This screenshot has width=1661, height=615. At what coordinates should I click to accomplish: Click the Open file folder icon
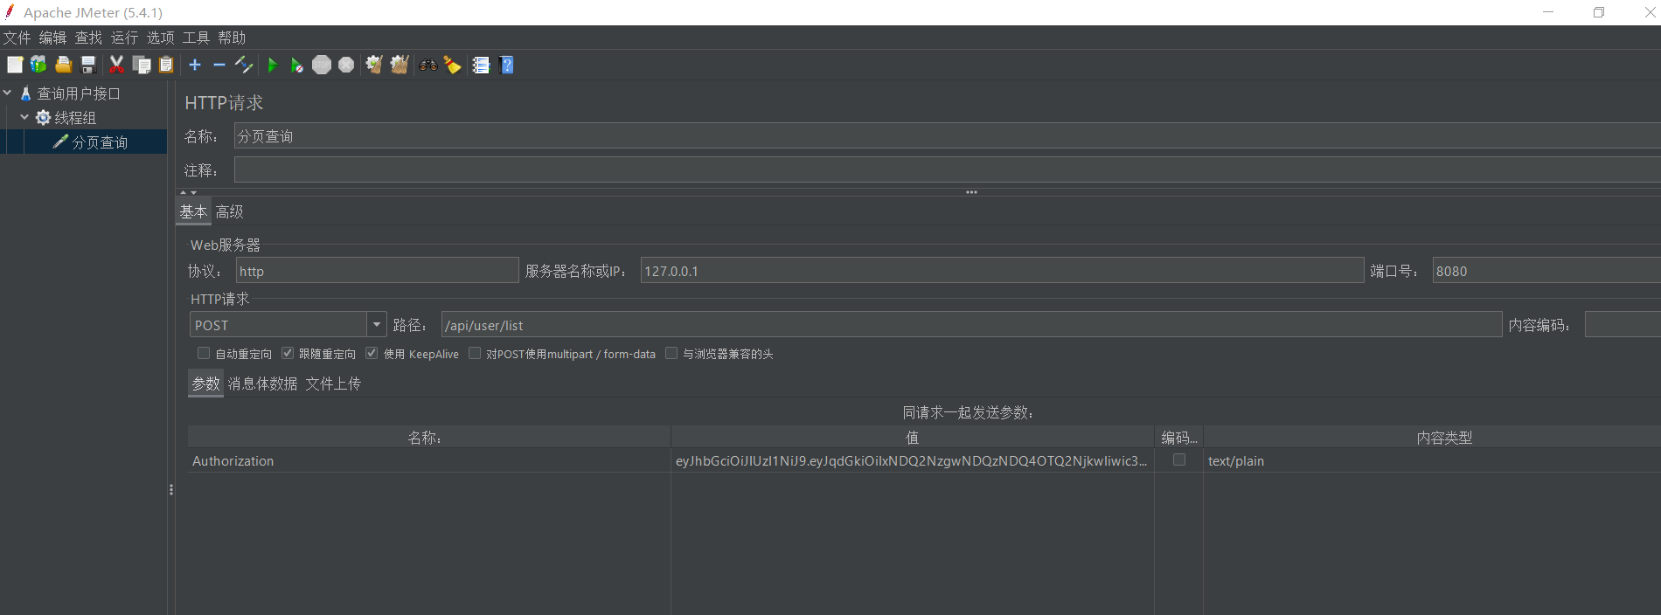tap(63, 65)
